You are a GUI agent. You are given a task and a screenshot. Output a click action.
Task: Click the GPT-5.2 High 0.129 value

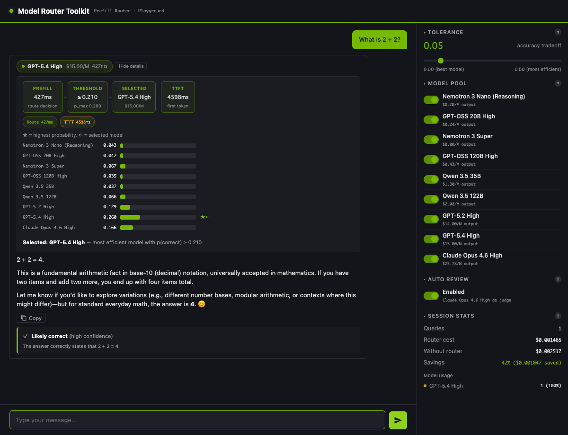click(x=110, y=207)
